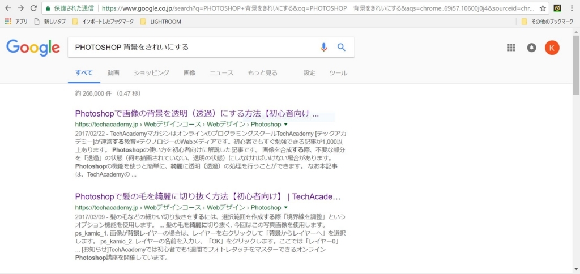Click the scrollbar down arrow

point(576,269)
